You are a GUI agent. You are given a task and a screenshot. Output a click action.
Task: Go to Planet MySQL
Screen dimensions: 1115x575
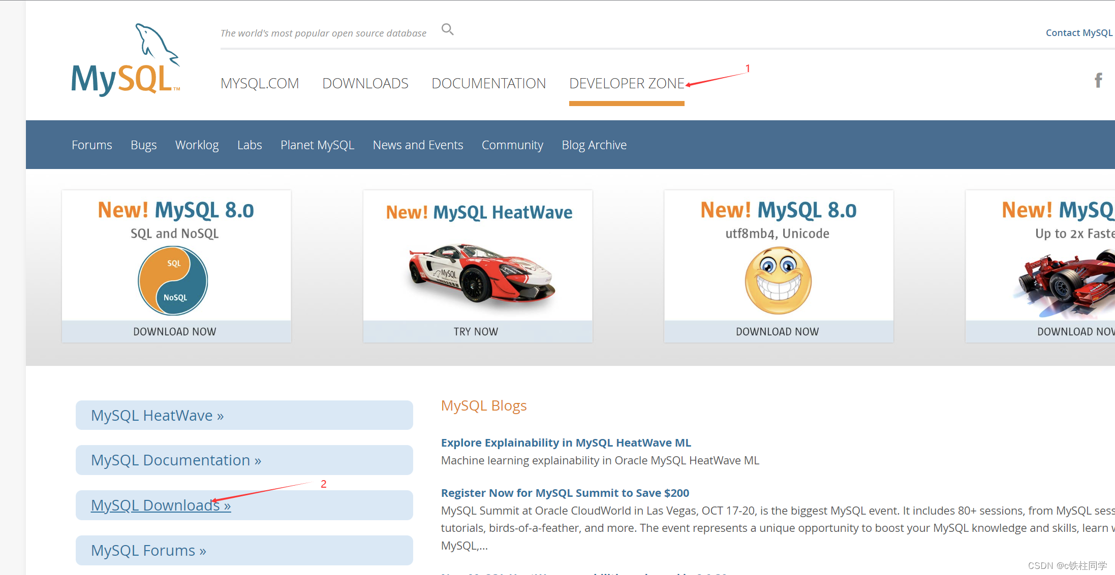tap(317, 145)
